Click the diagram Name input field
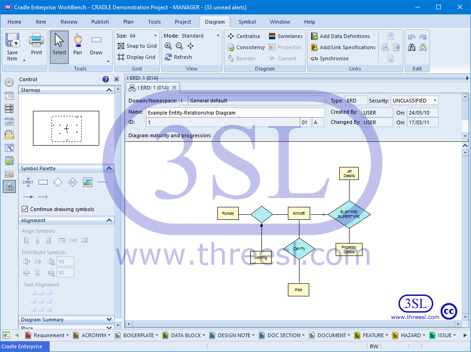Screen dimensions: 471x352 235,113
